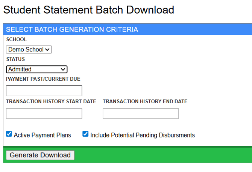Click the Transaction History End Date field
Viewport: 252px width, 172px height.
click(141, 113)
